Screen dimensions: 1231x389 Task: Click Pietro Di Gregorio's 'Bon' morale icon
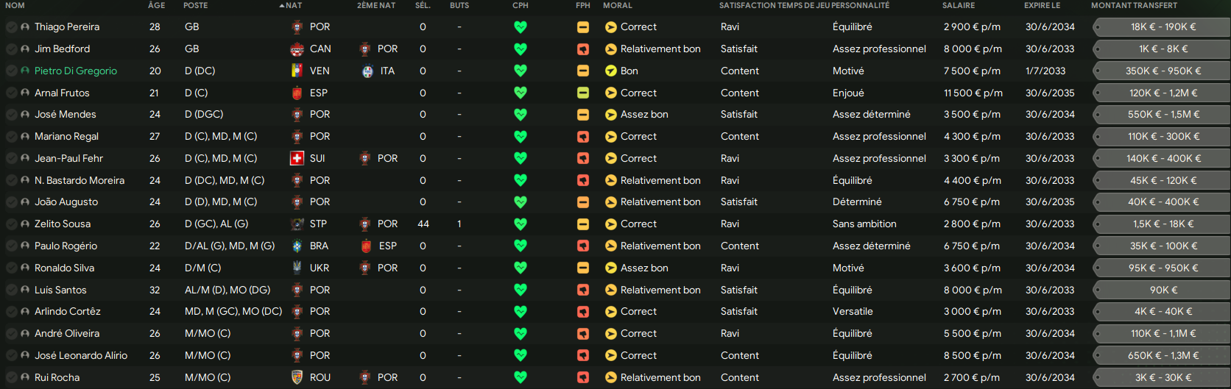[x=610, y=71]
